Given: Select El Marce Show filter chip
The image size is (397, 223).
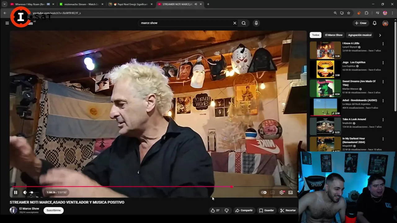Looking at the screenshot, I should pos(334,35).
